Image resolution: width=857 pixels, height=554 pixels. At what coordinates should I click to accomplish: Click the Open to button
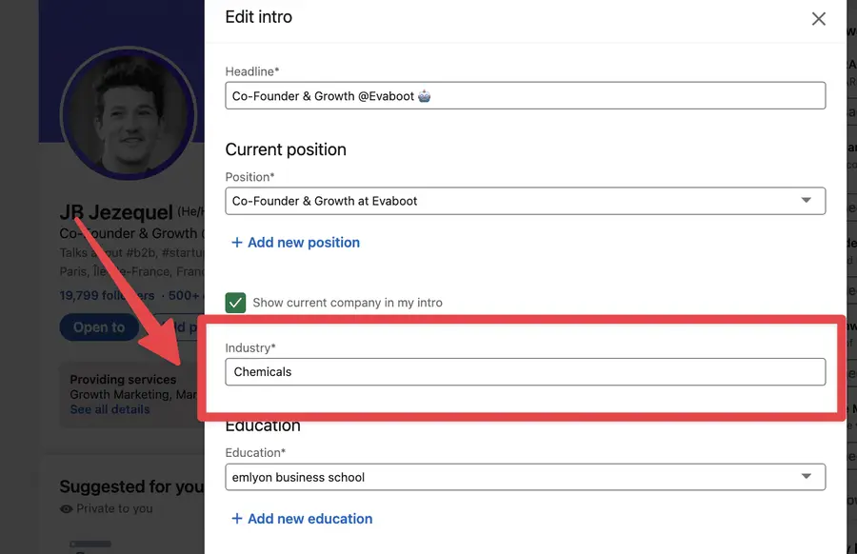pos(99,326)
